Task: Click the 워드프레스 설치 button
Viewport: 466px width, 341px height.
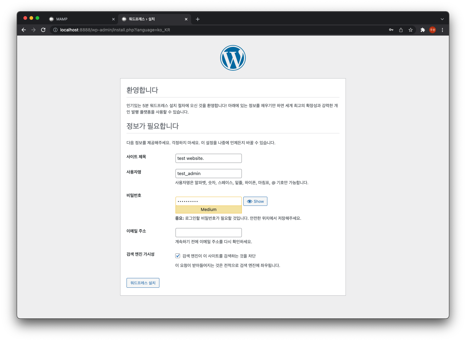Action: (143, 283)
